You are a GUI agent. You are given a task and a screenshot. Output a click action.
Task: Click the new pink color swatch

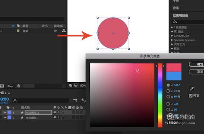click(x=174, y=68)
